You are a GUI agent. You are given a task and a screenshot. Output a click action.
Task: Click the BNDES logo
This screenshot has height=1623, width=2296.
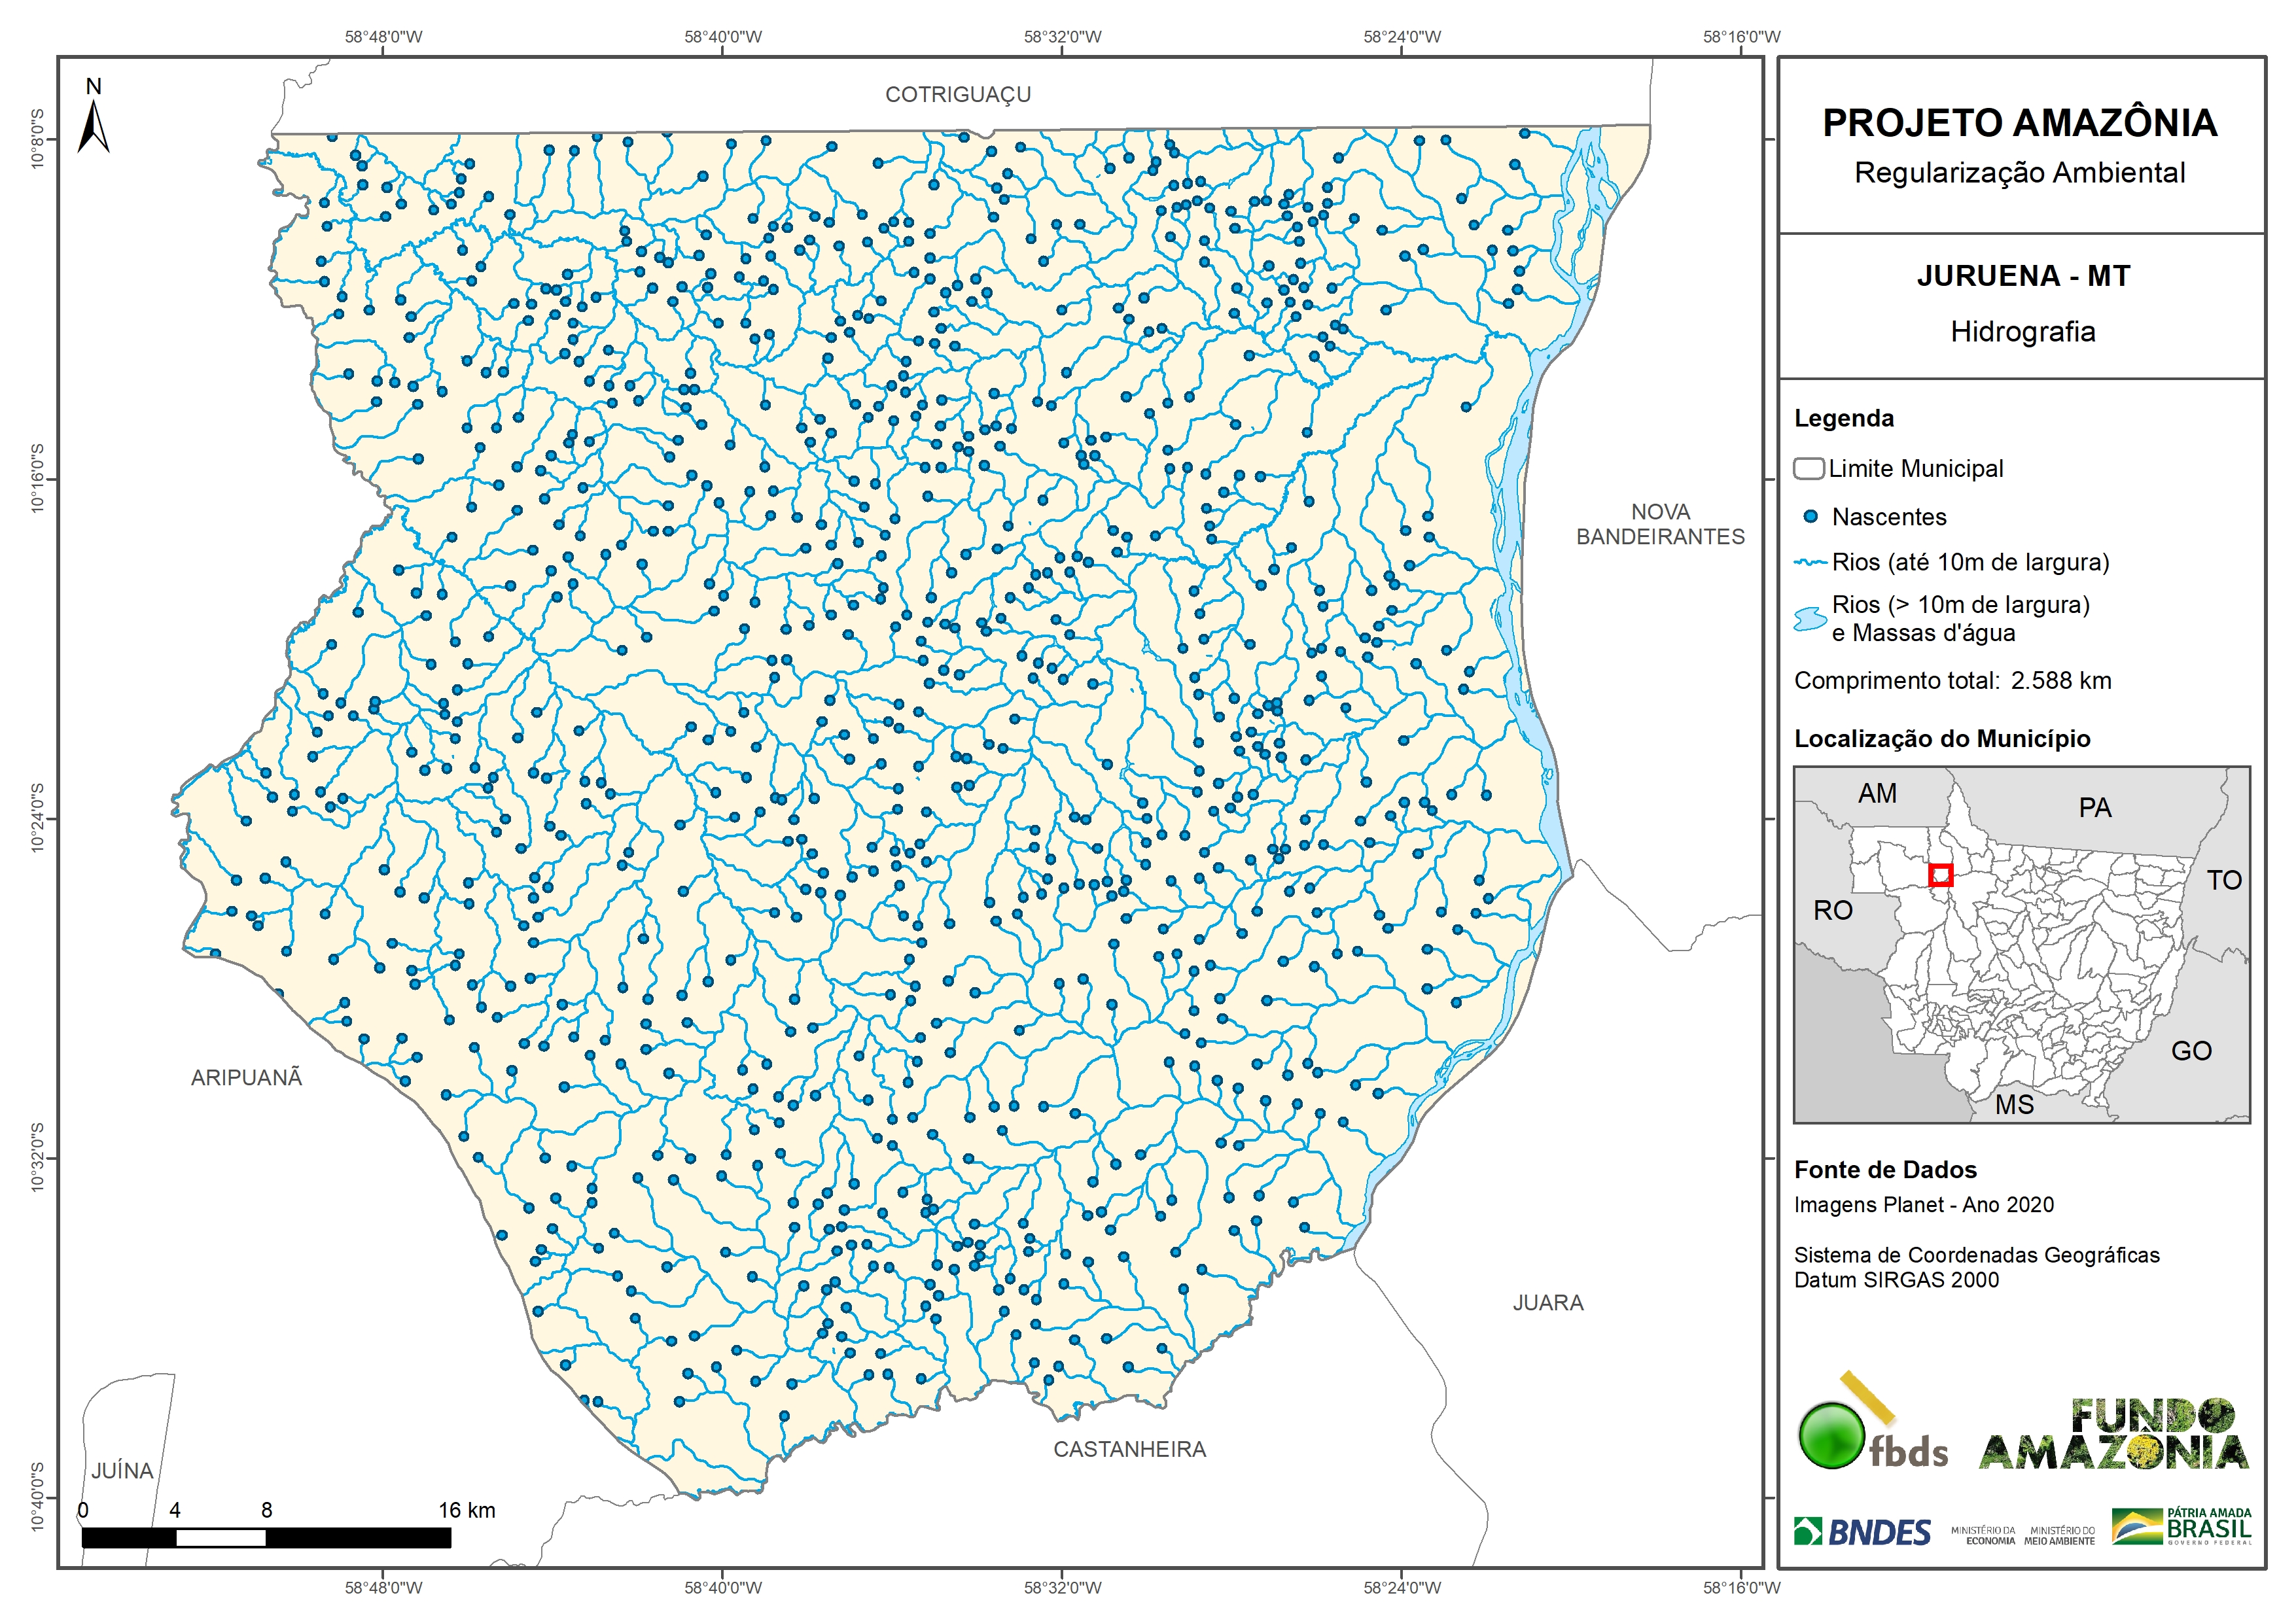point(1862,1532)
